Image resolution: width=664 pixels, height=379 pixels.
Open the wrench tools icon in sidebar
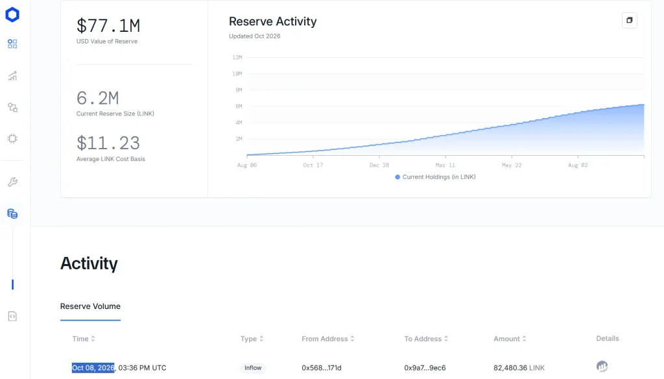tap(12, 182)
